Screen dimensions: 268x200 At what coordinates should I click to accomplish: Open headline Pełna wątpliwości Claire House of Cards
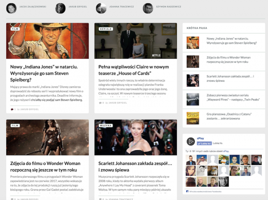click(x=134, y=70)
